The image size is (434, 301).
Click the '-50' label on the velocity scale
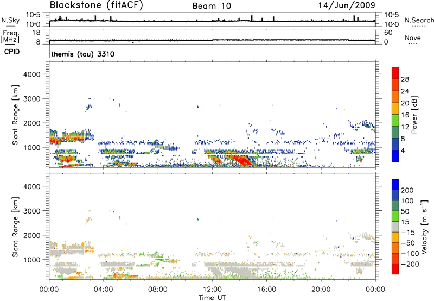(408, 243)
